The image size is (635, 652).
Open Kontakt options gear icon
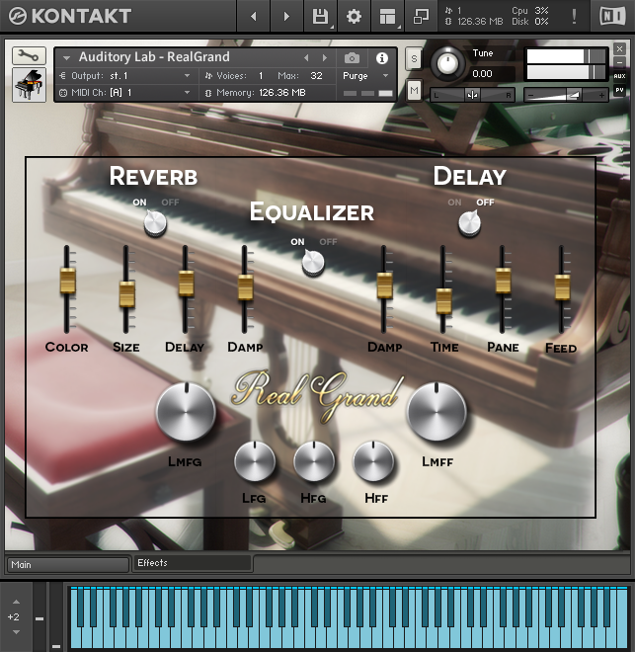click(354, 16)
